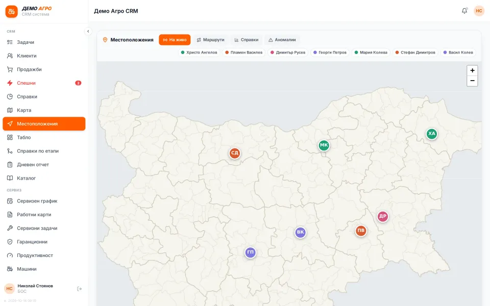Toggle the Васил Колев filter chip
The height and width of the screenshot is (306, 490).
point(458,53)
